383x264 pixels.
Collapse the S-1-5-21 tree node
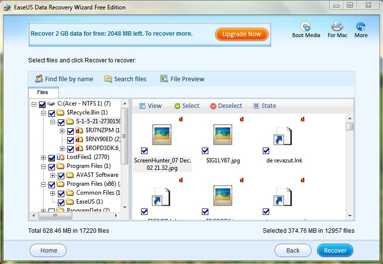coord(52,122)
